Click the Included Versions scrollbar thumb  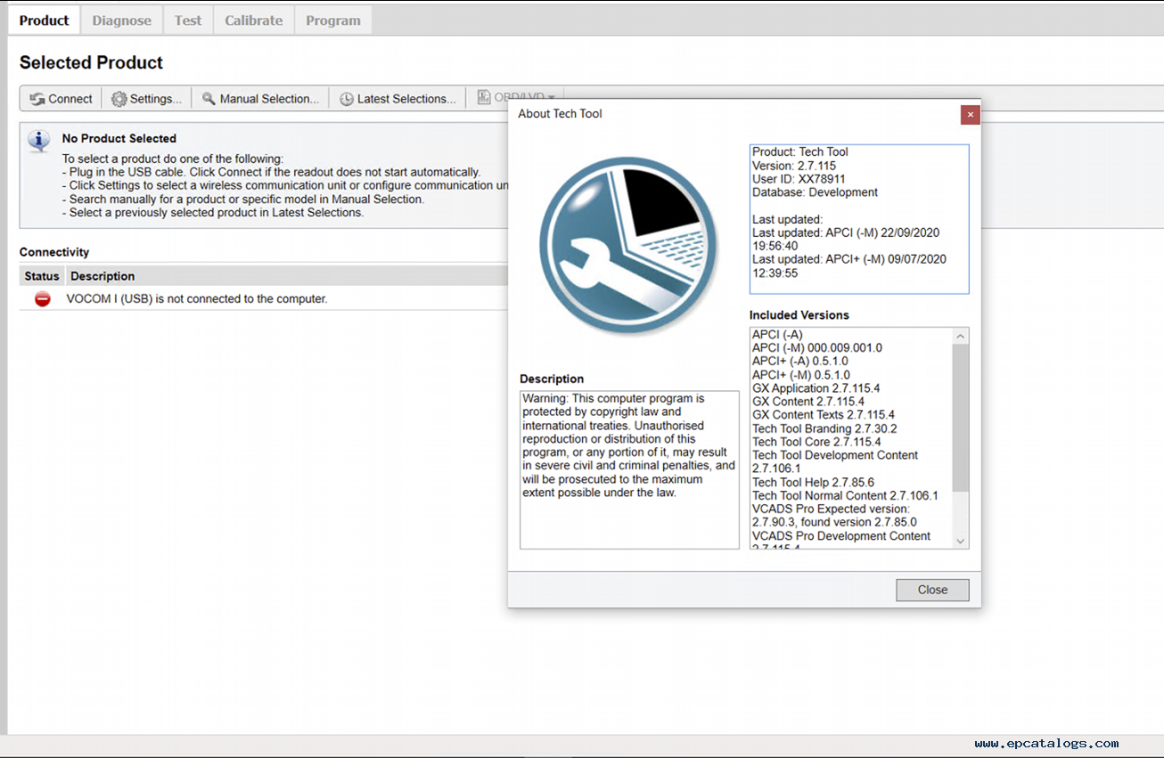960,417
